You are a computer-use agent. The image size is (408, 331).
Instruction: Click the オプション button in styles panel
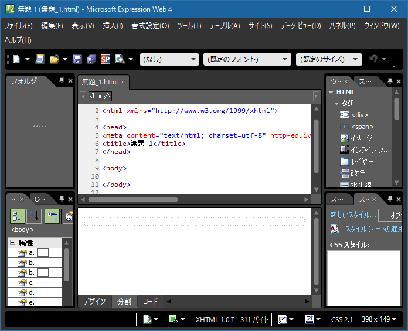(390, 215)
